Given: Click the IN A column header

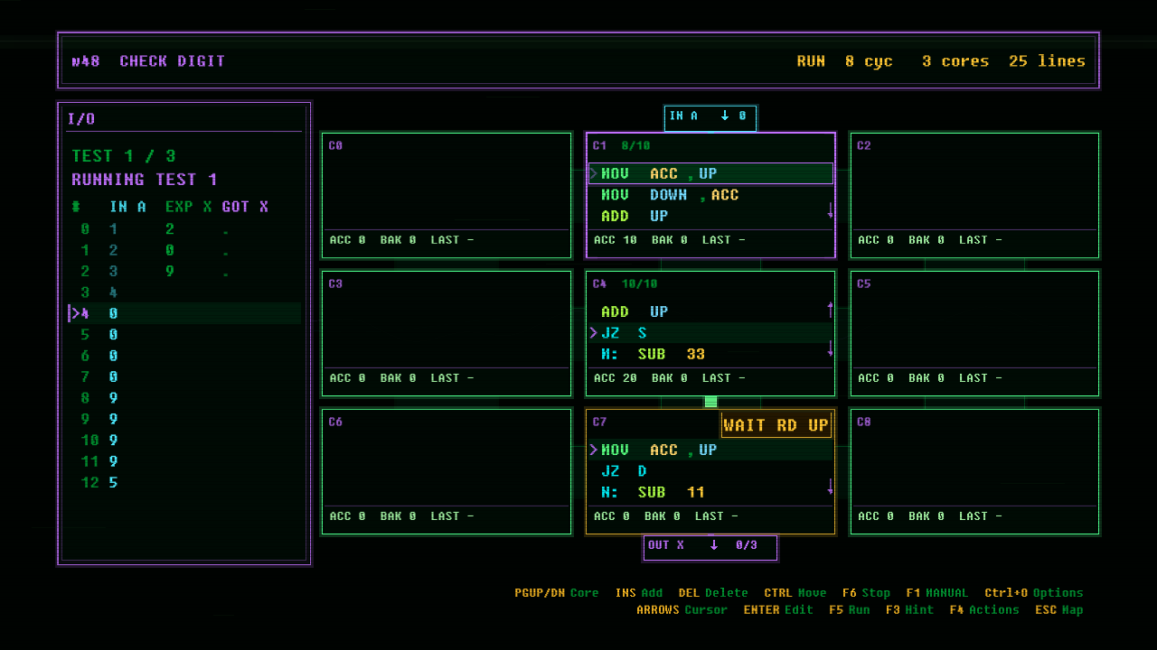Looking at the screenshot, I should tap(127, 207).
